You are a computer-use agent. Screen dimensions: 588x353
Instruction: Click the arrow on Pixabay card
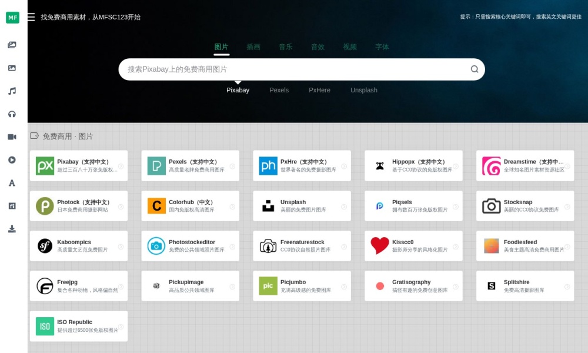coord(121,166)
